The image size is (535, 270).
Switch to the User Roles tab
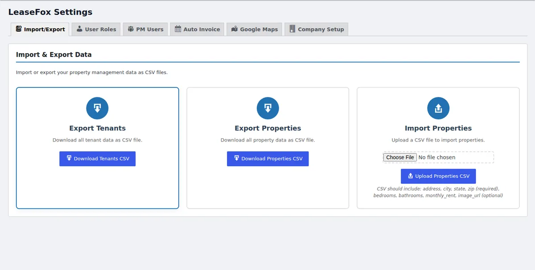click(96, 29)
